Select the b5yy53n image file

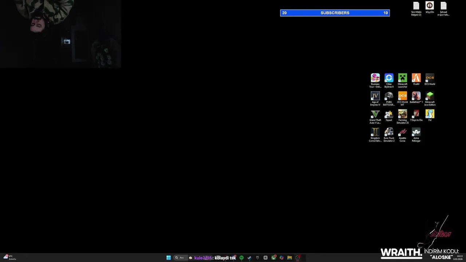pos(430,7)
